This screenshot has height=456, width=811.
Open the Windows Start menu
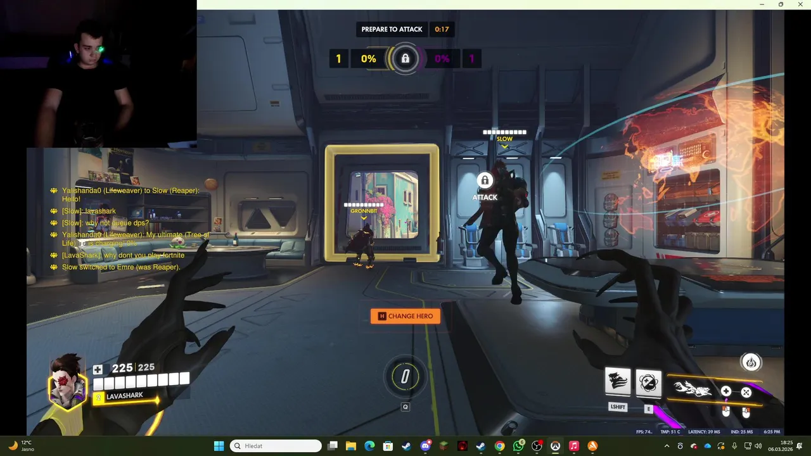pyautogui.click(x=219, y=446)
